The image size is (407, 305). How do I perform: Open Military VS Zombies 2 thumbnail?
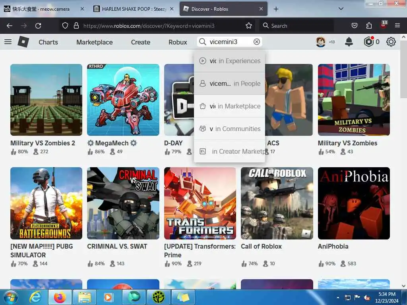tap(46, 100)
